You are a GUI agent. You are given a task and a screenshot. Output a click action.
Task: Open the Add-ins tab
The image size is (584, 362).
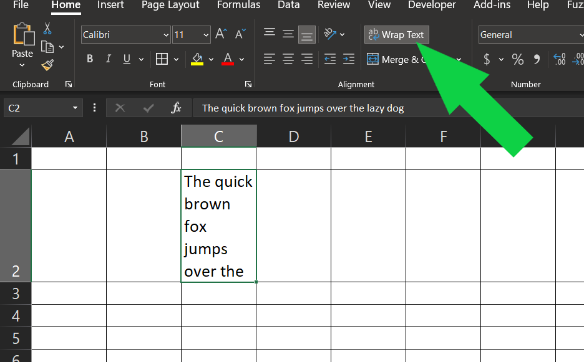pos(492,5)
